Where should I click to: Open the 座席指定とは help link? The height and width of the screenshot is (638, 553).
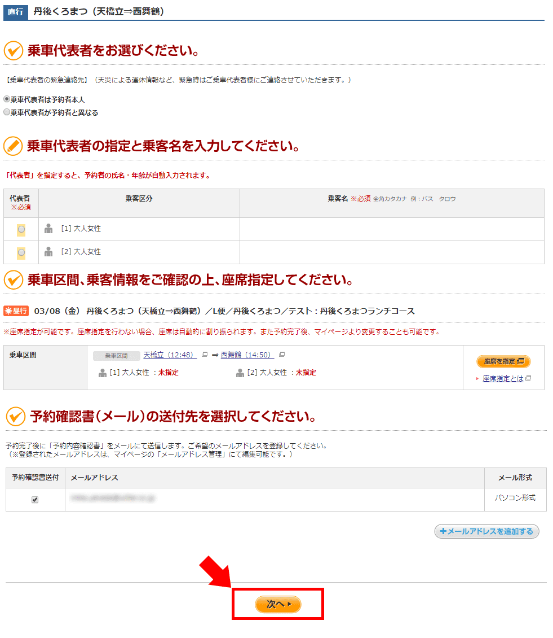pos(503,378)
